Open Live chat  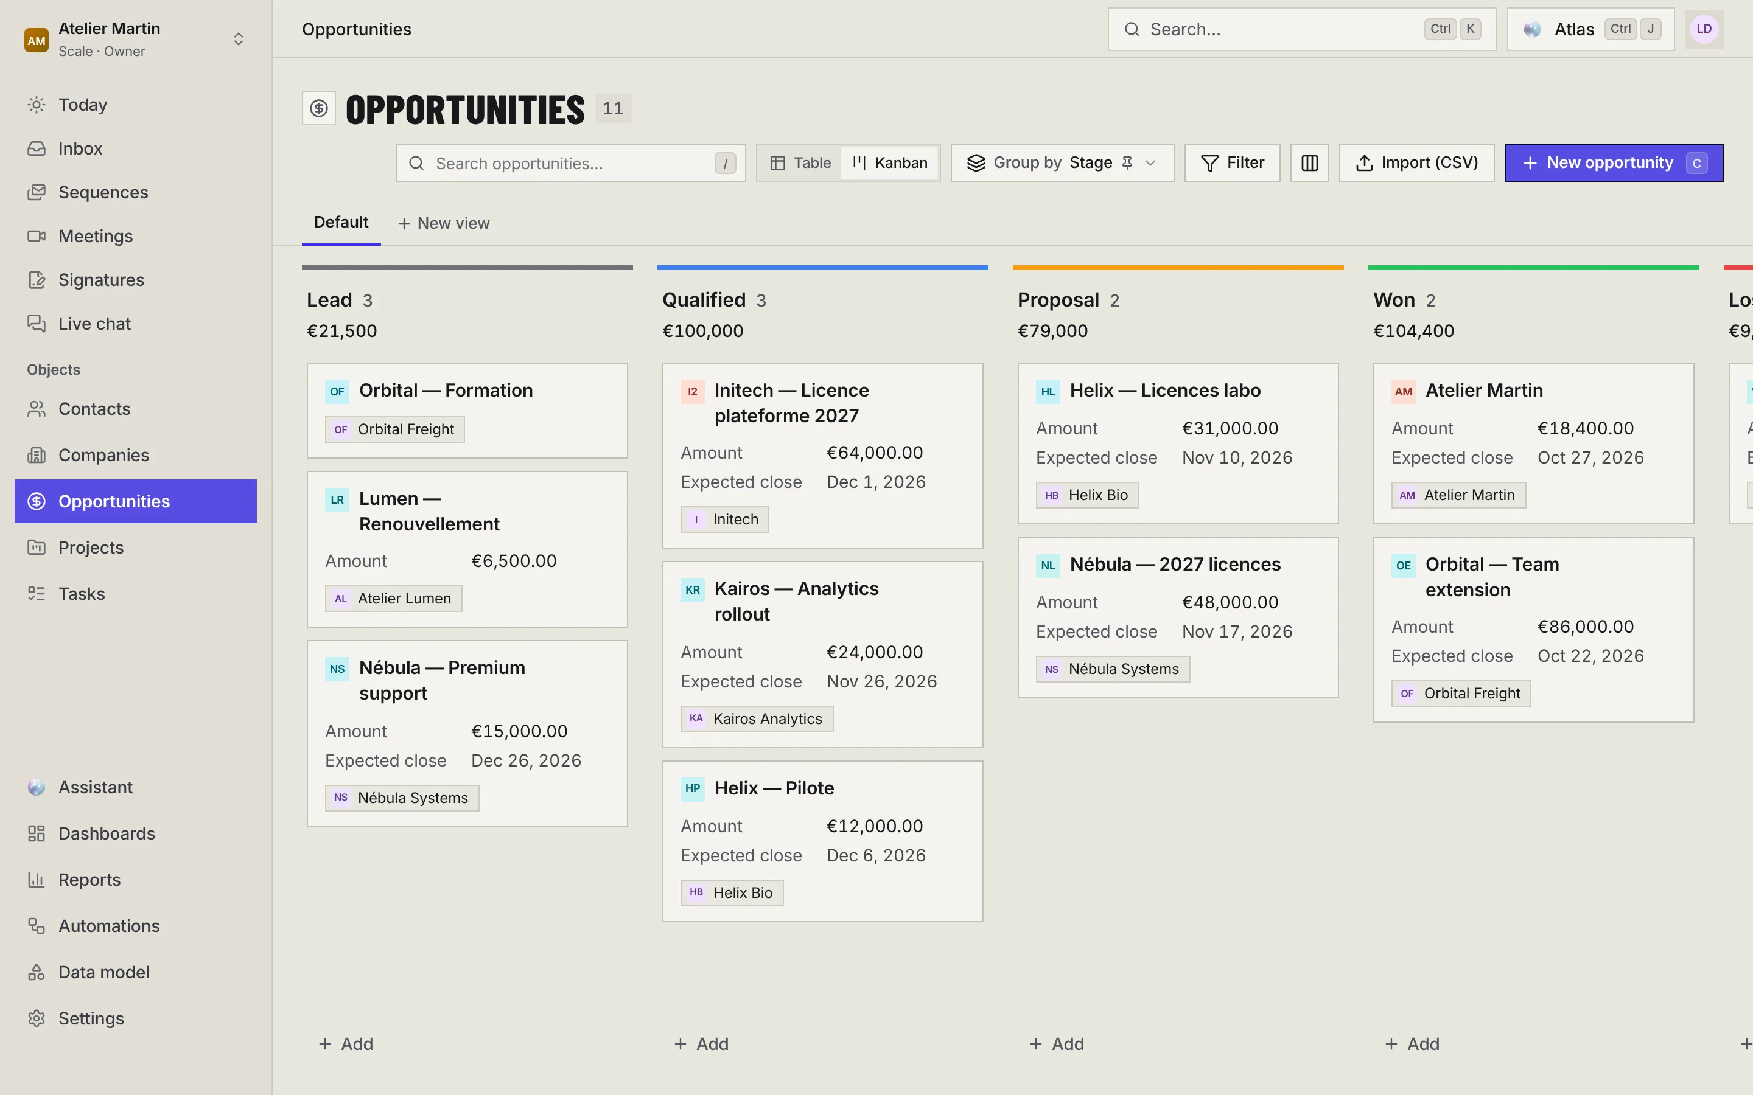point(136,324)
